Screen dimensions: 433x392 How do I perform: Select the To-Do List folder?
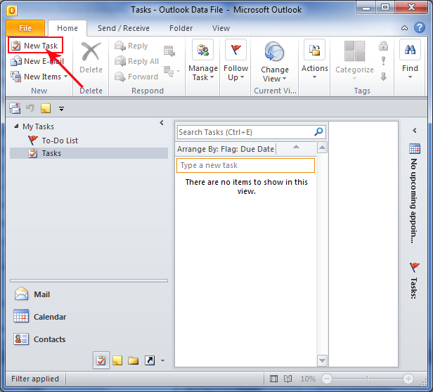pos(53,141)
